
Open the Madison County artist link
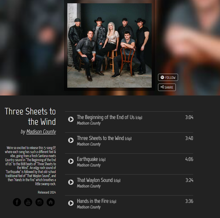41,132
